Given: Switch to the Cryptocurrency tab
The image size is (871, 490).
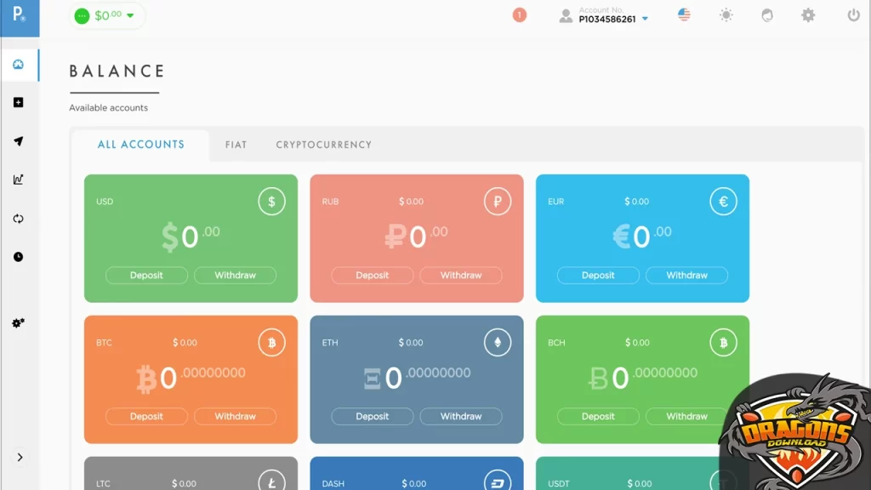Looking at the screenshot, I should (x=323, y=145).
